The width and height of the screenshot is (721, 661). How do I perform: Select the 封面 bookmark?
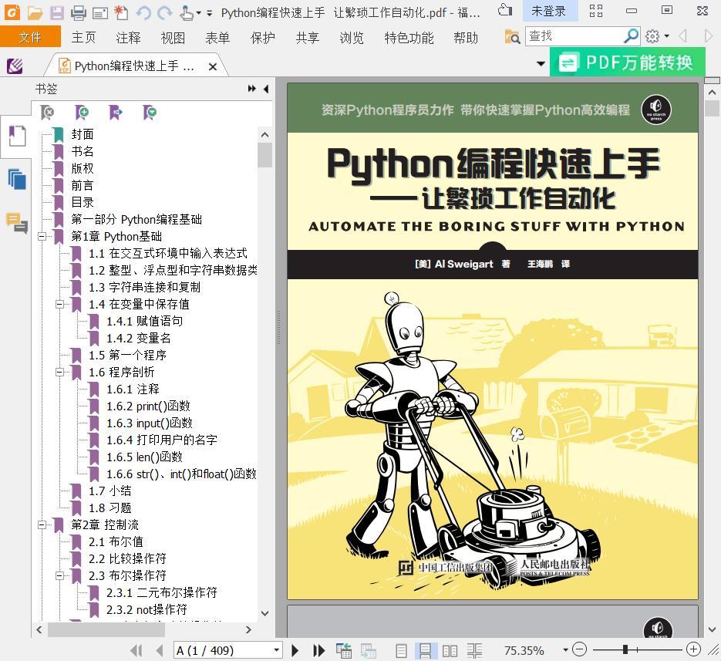[83, 134]
